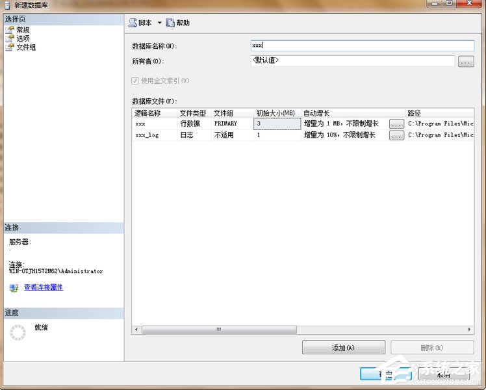Click the 取消 button

pyautogui.click(x=444, y=374)
